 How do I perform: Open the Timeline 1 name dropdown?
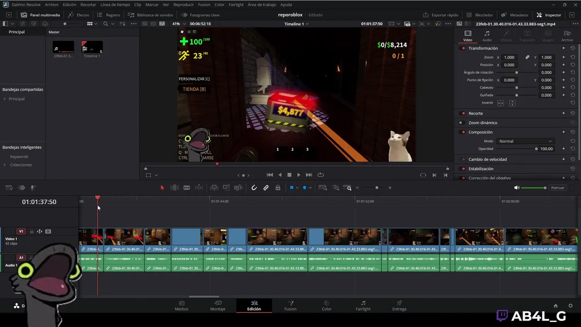tap(296, 24)
